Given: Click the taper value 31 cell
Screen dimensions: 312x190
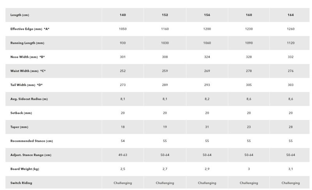Looking at the screenshot, I should 207,127.
